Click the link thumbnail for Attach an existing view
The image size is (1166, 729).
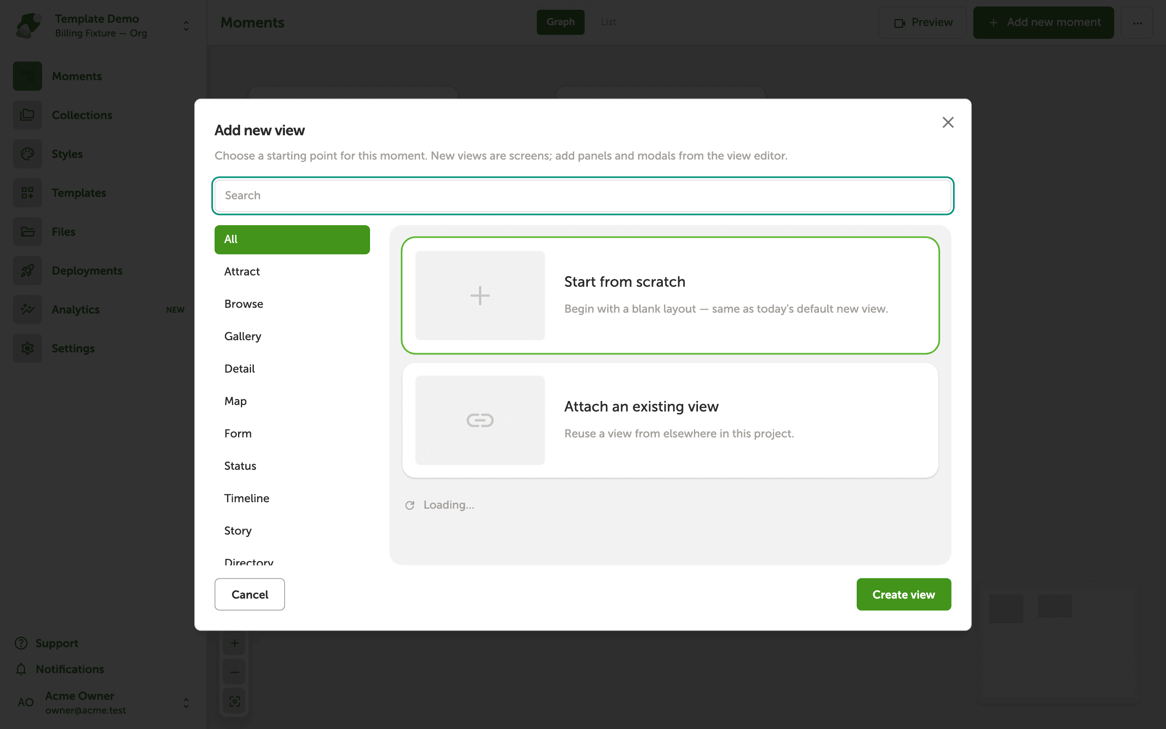coord(480,420)
